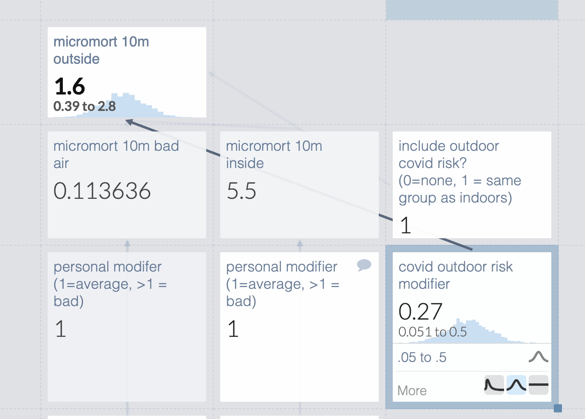Select the 0.113636 value
Screen dimensions: 585x419
pyautogui.click(x=102, y=191)
